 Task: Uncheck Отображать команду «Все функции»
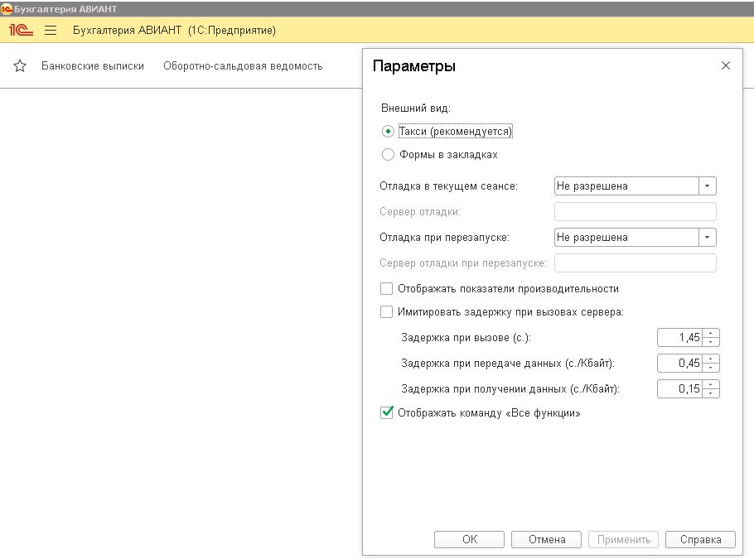[386, 412]
